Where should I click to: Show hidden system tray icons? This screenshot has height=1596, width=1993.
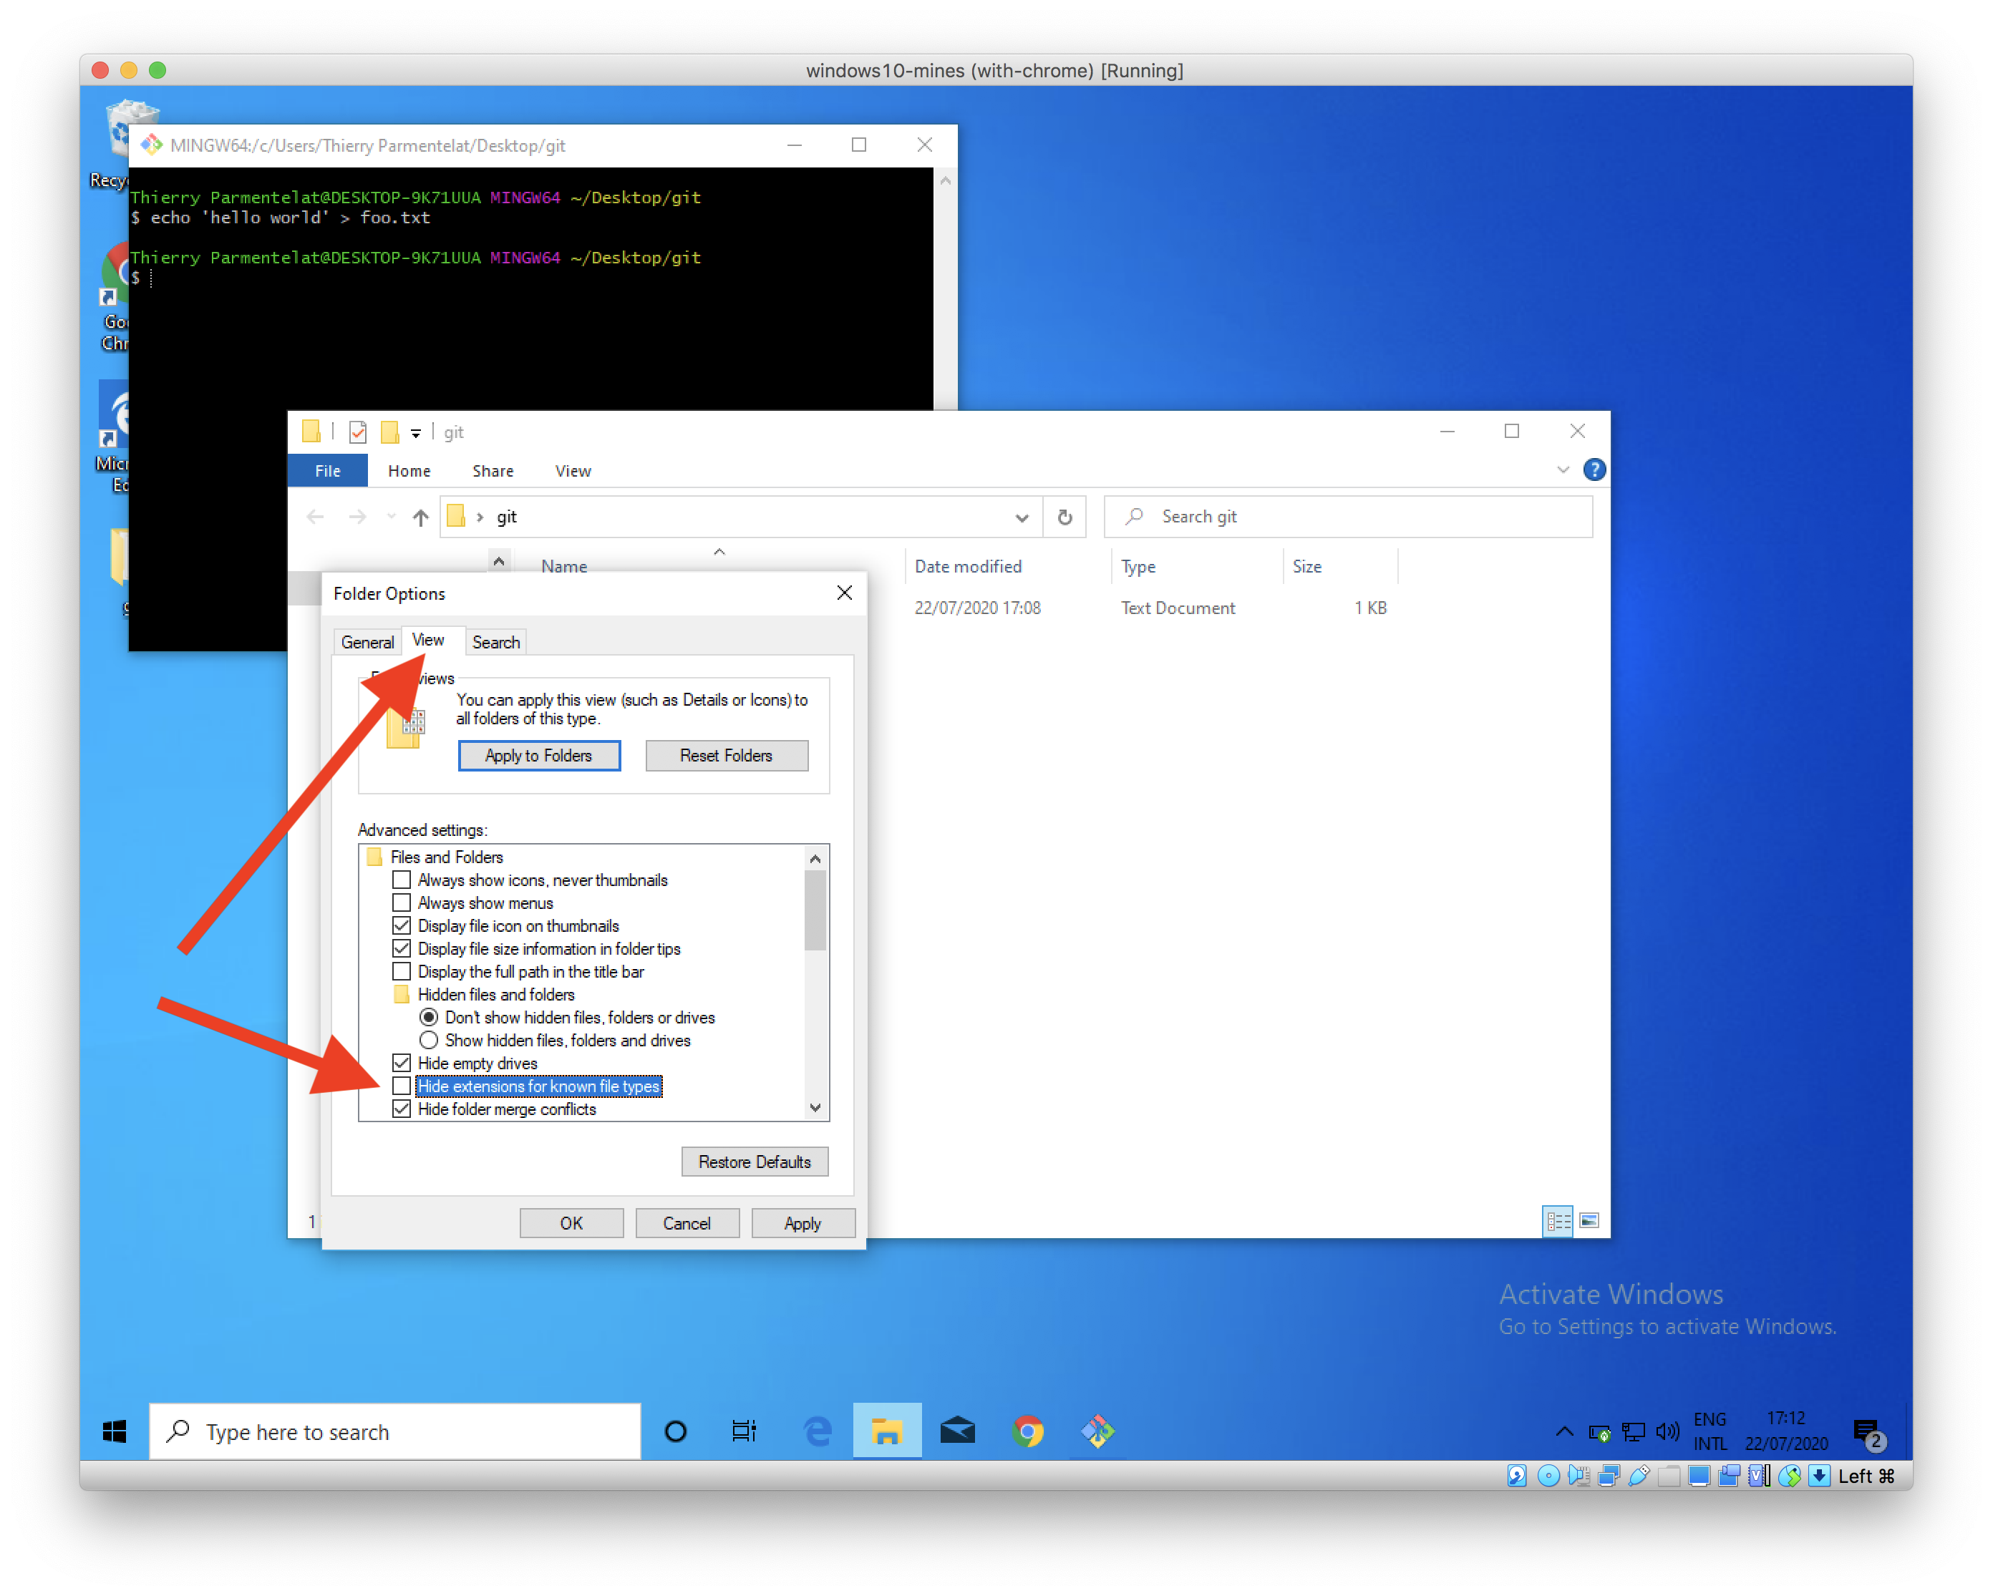click(x=1564, y=1431)
